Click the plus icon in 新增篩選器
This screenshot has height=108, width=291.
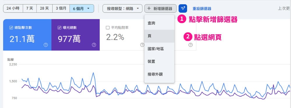[x=149, y=8]
